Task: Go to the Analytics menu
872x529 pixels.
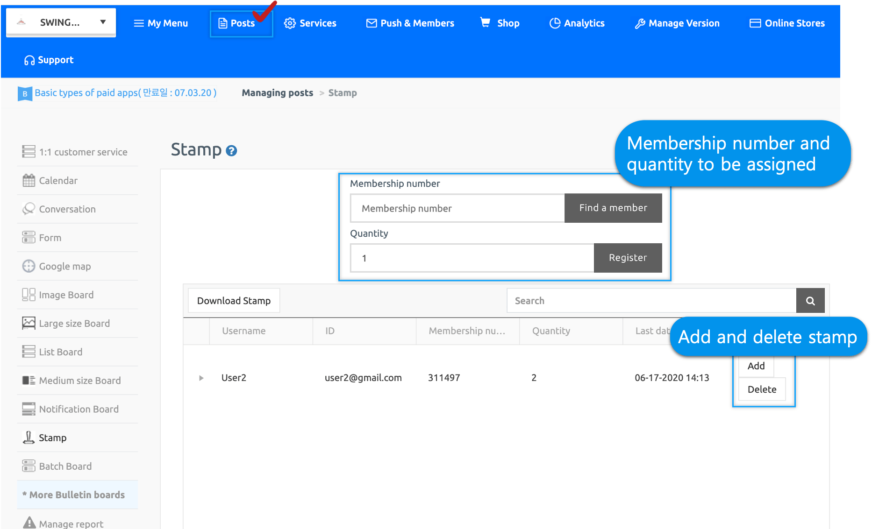Action: tap(577, 23)
